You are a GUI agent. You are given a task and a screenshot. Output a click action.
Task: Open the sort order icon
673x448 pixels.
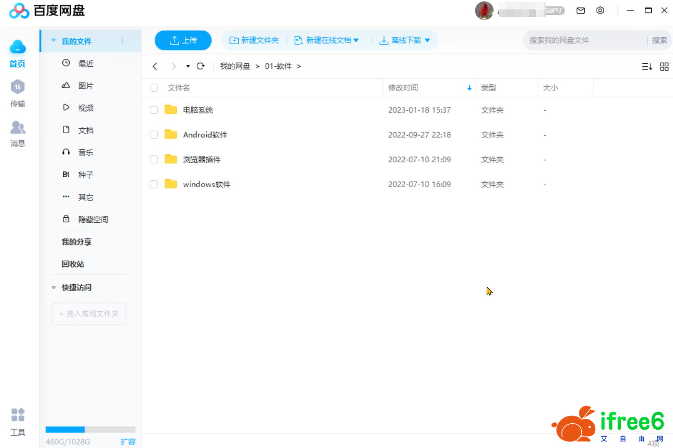[x=647, y=66]
